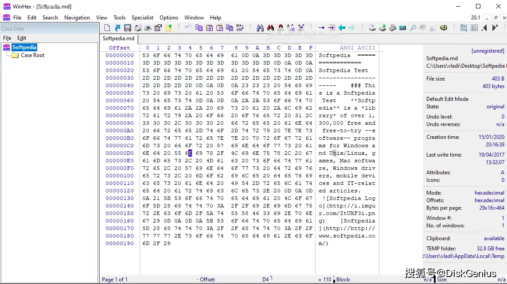The image size is (507, 284).
Task: Analyze block with magnifier icon
Action: [x=413, y=28]
